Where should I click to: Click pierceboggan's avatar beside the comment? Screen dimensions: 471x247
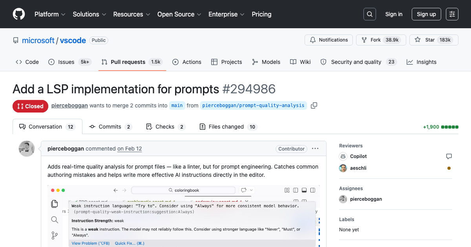click(x=27, y=149)
